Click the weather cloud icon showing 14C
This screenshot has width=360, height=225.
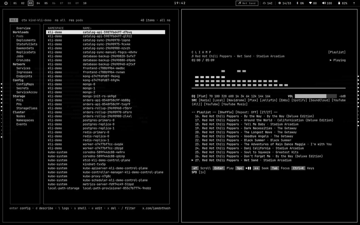264,3
